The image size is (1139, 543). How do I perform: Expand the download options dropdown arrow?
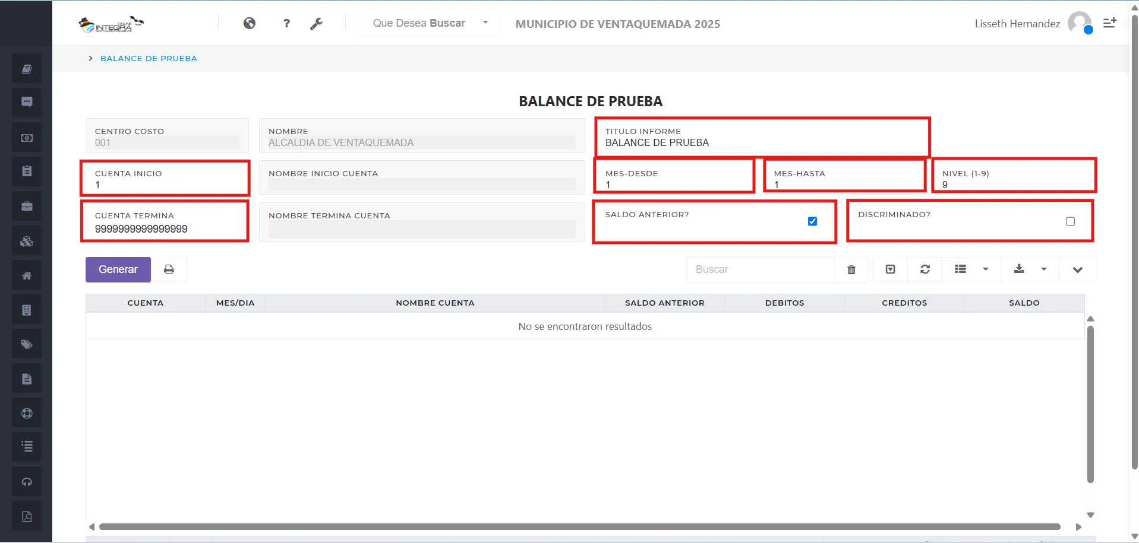[1044, 269]
